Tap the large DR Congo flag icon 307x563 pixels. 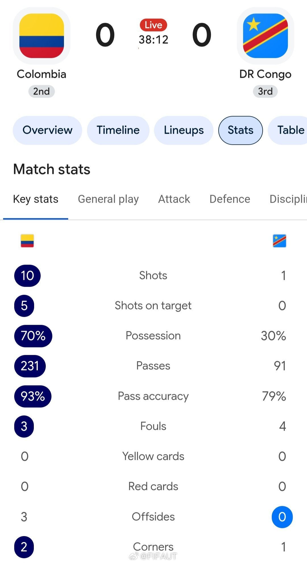[265, 36]
